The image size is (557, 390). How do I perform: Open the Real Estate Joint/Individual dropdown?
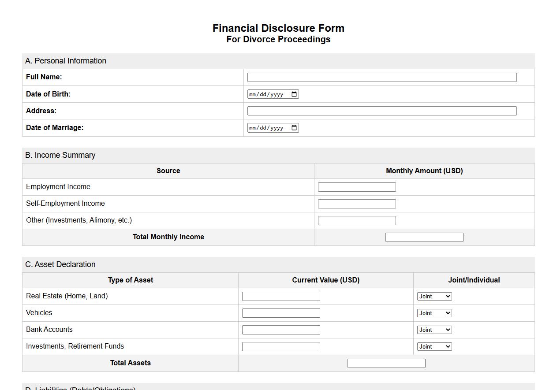[434, 296]
